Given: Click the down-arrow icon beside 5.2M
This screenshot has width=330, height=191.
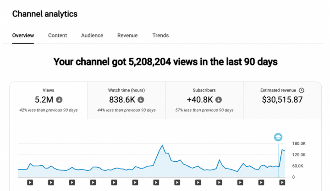Looking at the screenshot, I should point(59,100).
